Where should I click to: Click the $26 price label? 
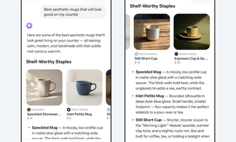(177, 63)
